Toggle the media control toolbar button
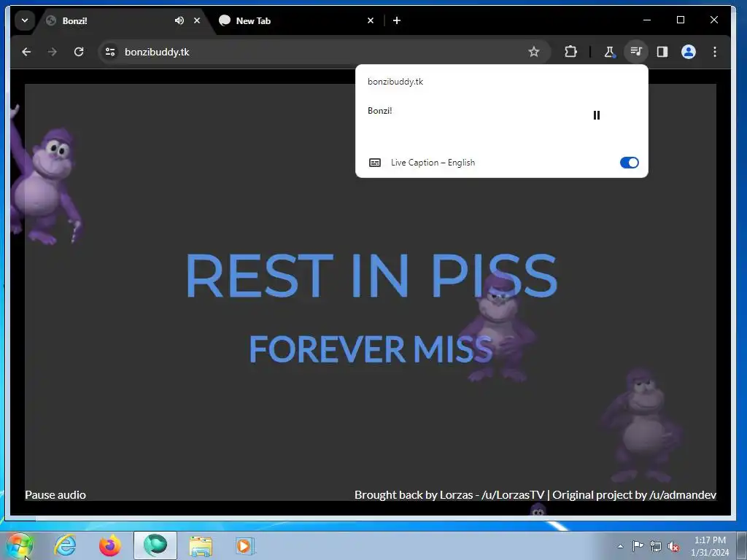The width and height of the screenshot is (747, 560). 635,52
